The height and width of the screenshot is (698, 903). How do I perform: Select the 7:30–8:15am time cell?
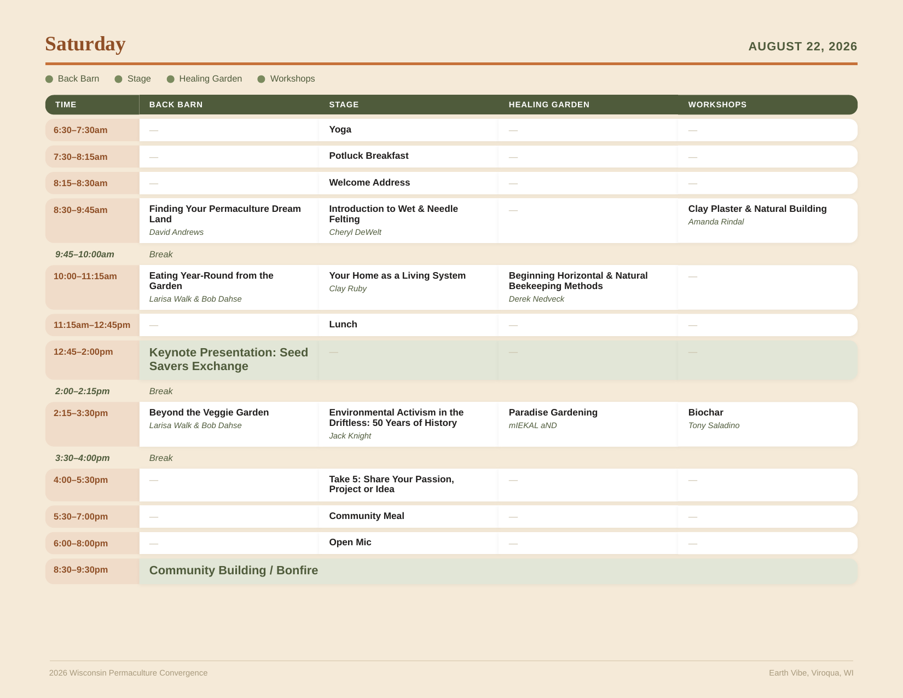(92, 157)
